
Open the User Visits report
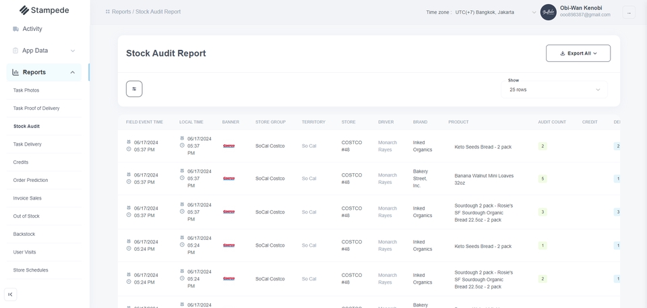24,252
